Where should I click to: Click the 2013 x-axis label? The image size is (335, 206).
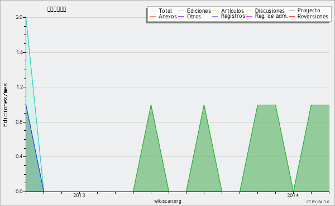79,195
